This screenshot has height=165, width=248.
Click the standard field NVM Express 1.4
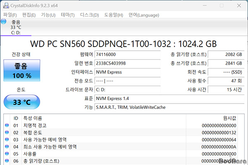(169, 99)
